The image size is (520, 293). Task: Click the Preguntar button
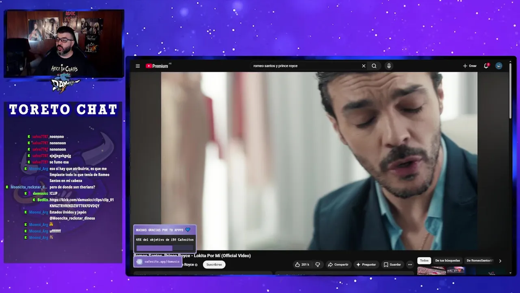(366, 265)
